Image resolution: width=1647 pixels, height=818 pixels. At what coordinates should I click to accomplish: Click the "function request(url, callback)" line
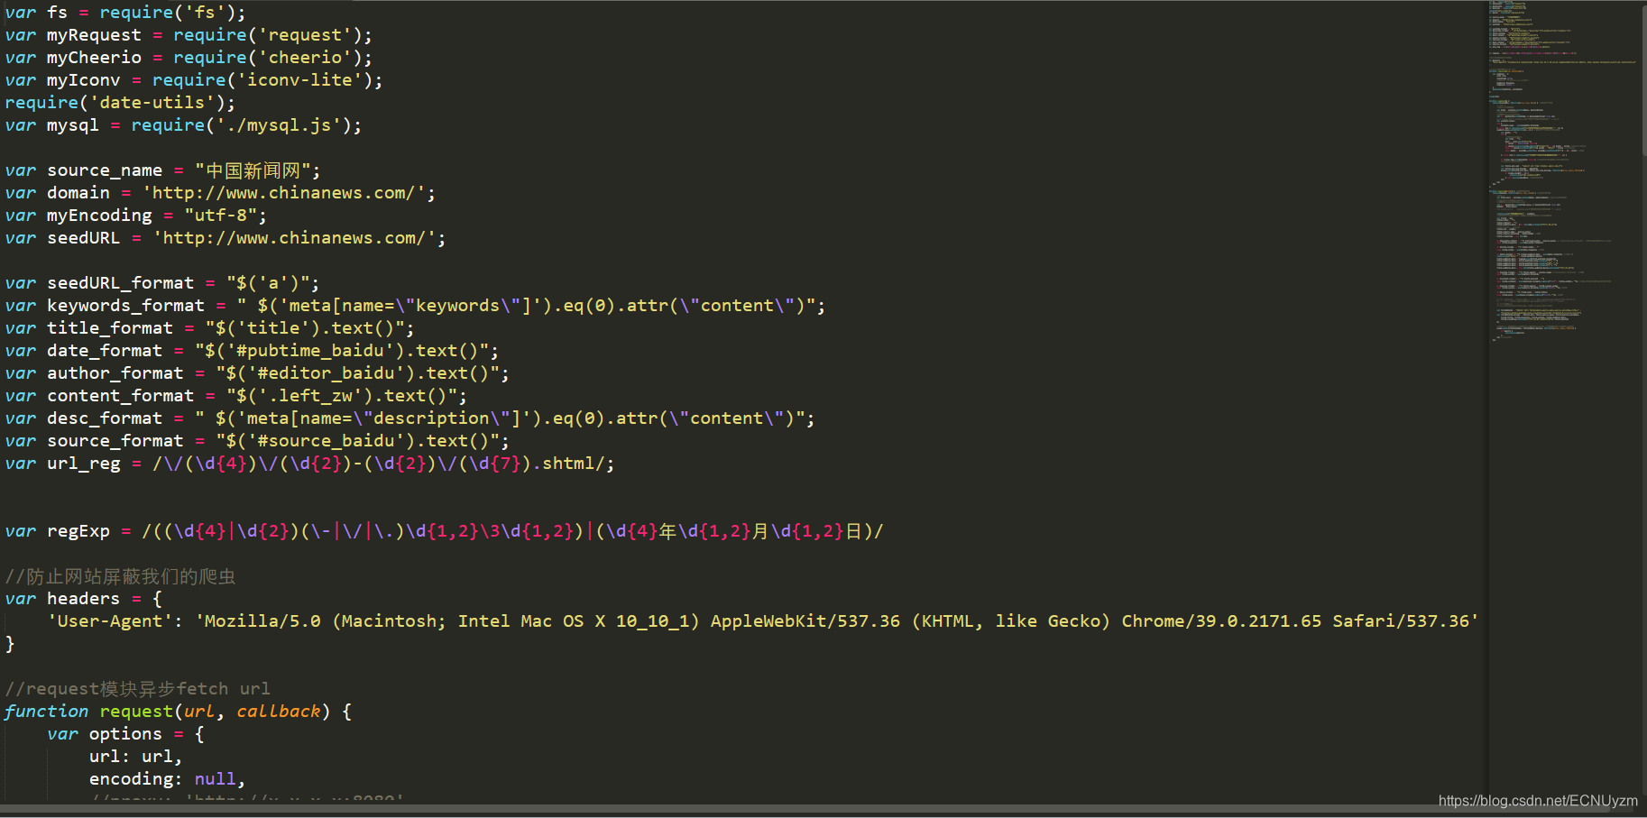(179, 712)
